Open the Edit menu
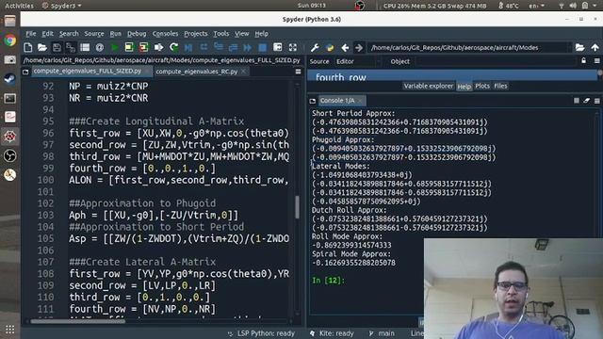 click(48, 34)
